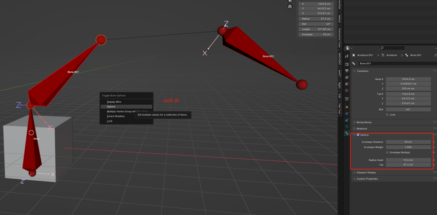This screenshot has width=437, height=215.
Task: Expand the Custom Properties panel
Action: (x=354, y=179)
